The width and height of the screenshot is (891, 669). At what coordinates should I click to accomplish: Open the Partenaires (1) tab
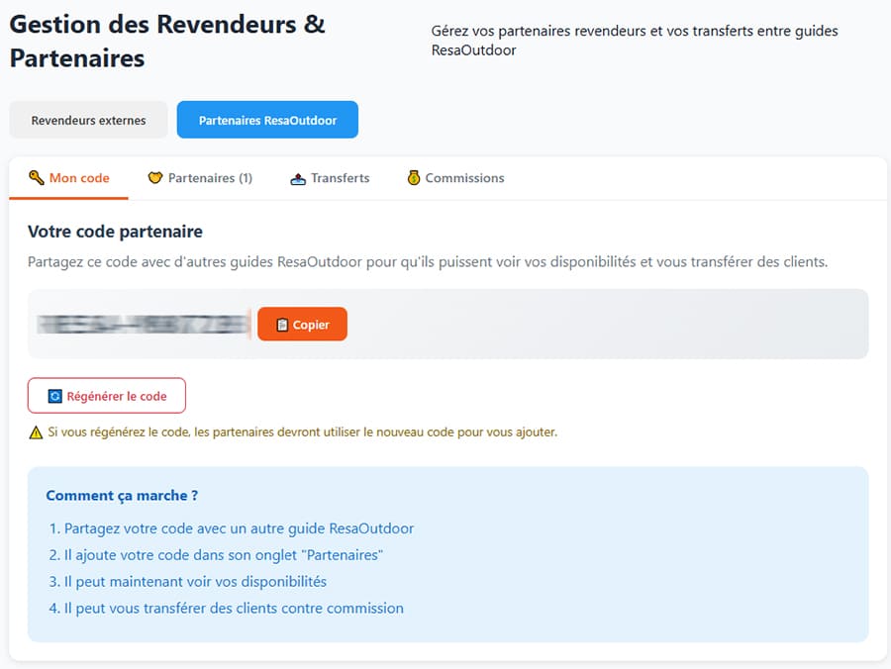(201, 178)
